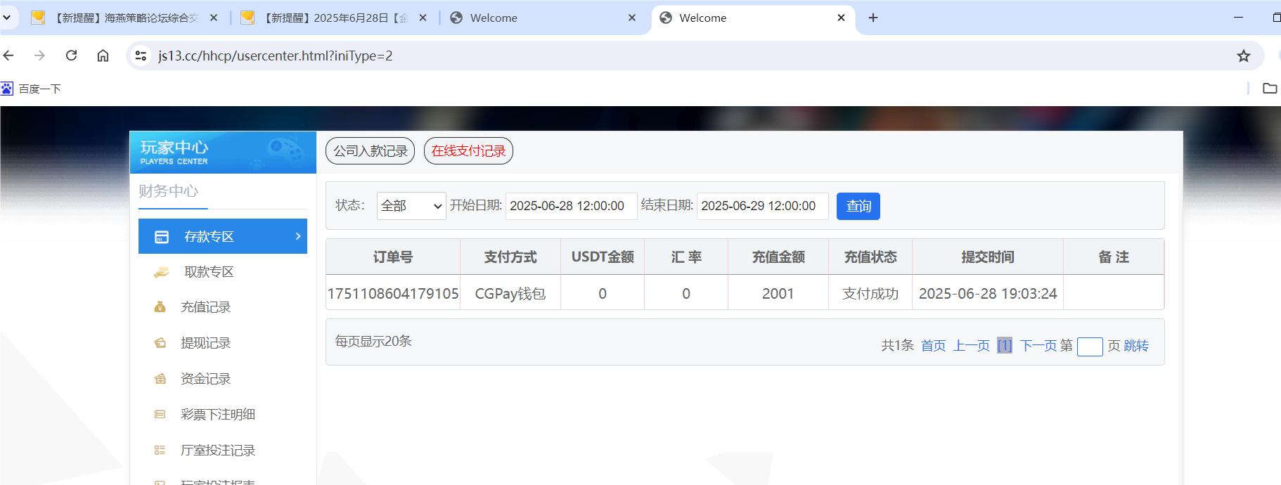Open the 百度一下 bookmark
The image size is (1281, 485).
point(32,89)
